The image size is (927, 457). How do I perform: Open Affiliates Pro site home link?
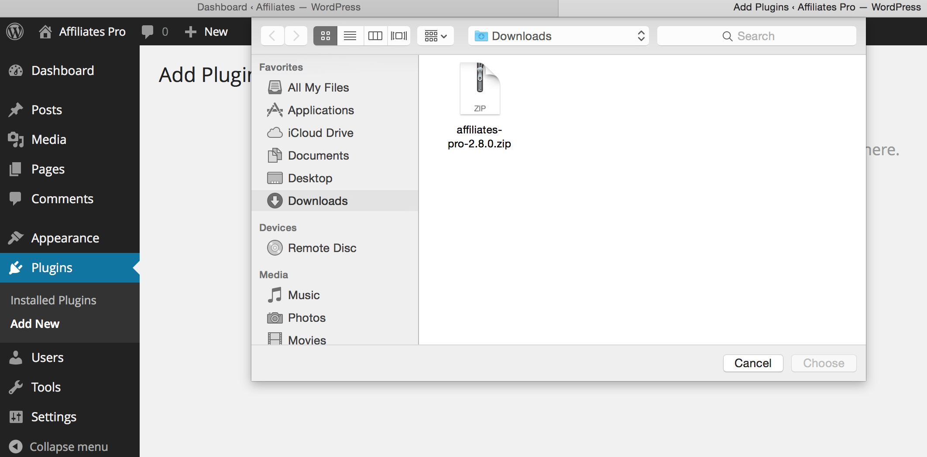click(82, 31)
